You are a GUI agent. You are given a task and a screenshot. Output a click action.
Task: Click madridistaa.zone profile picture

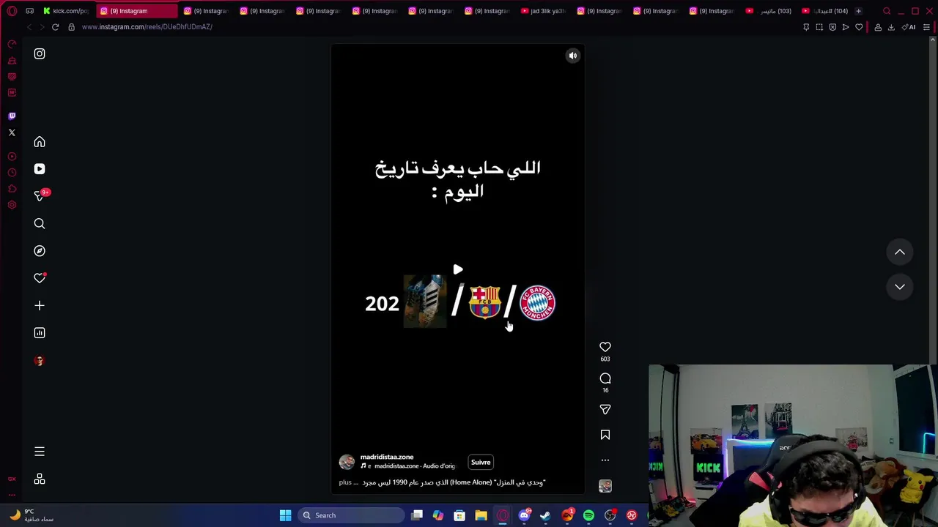coord(347,462)
